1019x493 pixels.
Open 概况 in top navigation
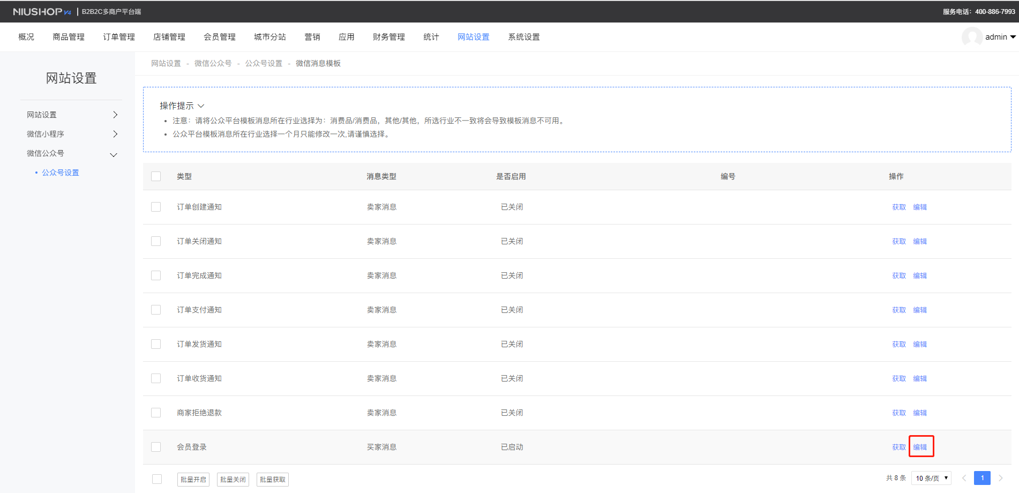tap(26, 37)
